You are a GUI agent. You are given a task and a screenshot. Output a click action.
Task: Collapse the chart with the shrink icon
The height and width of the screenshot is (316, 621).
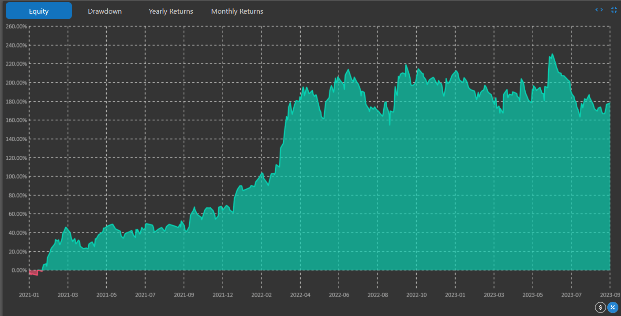[x=614, y=10]
